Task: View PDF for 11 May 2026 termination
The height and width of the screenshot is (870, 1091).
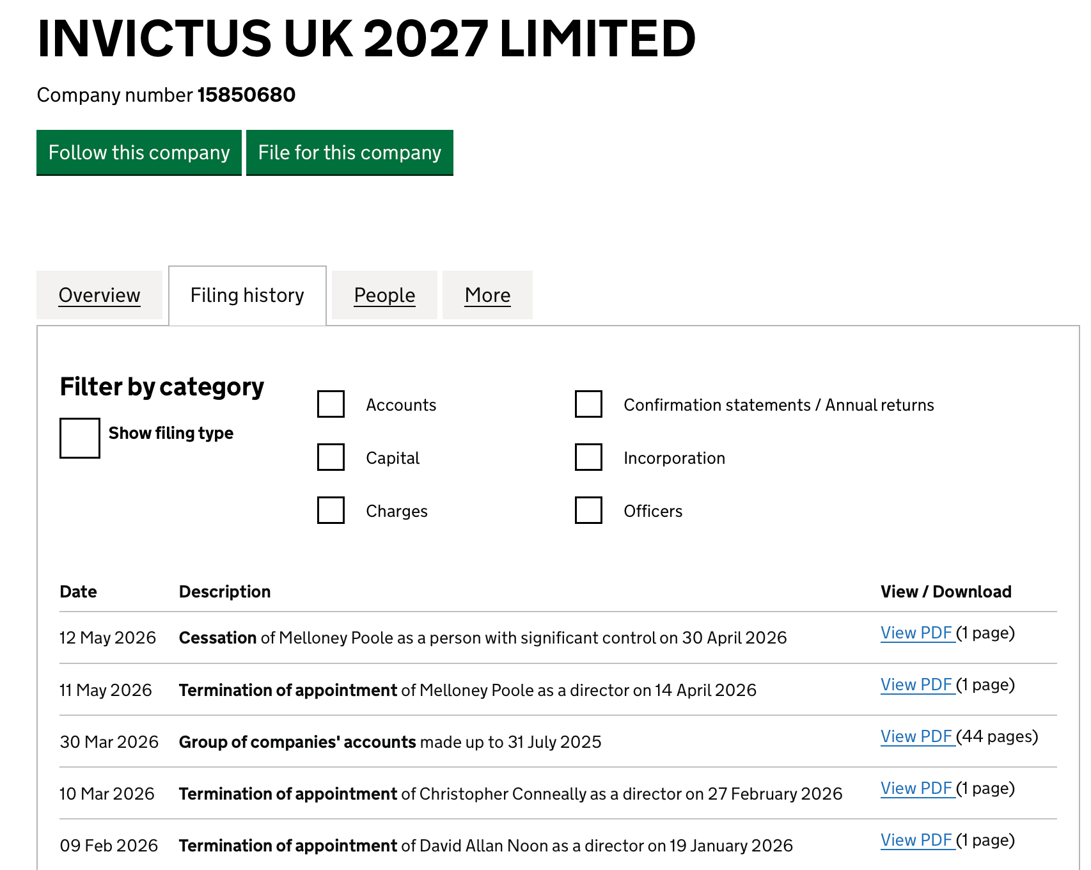Action: tap(918, 684)
